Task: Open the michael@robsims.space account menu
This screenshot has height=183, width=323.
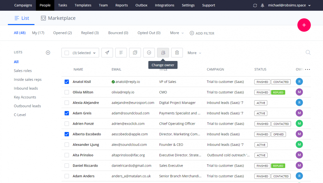Action: click(289, 5)
